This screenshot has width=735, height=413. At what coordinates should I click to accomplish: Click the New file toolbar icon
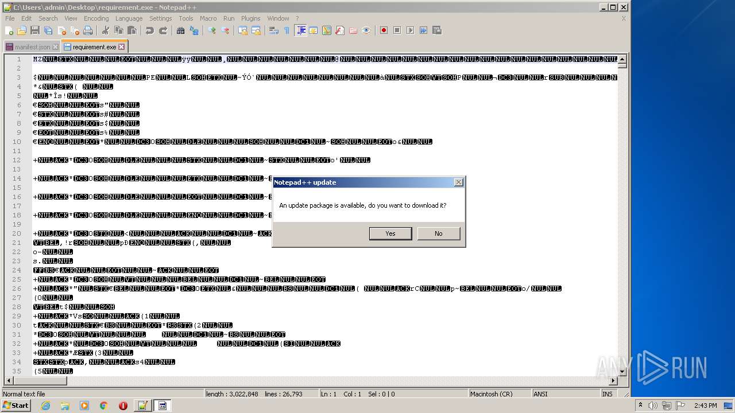click(x=9, y=30)
